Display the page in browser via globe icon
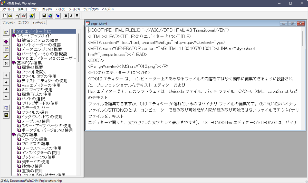The image size is (308, 183). 50,16
